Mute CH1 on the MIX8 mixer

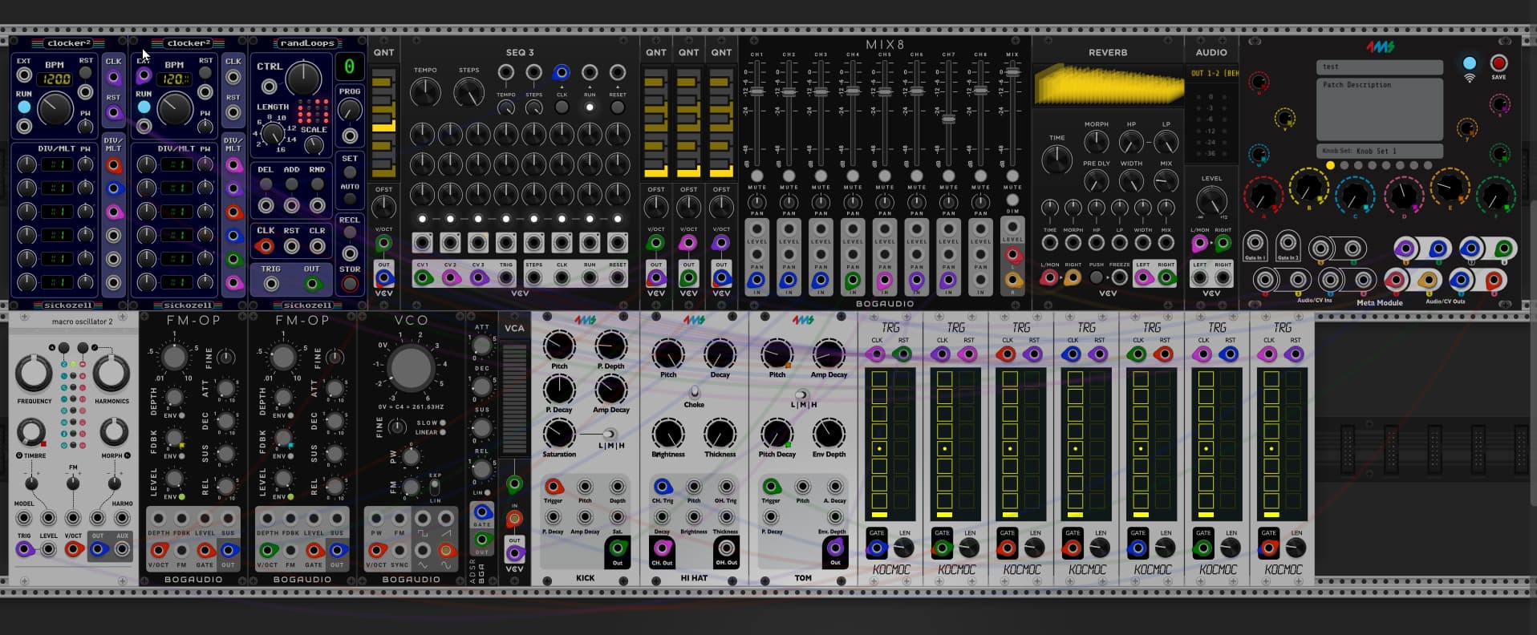tap(756, 176)
